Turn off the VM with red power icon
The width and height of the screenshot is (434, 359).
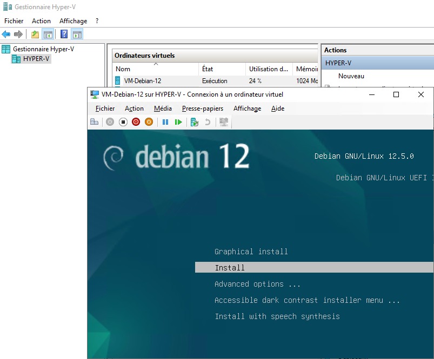tap(136, 121)
